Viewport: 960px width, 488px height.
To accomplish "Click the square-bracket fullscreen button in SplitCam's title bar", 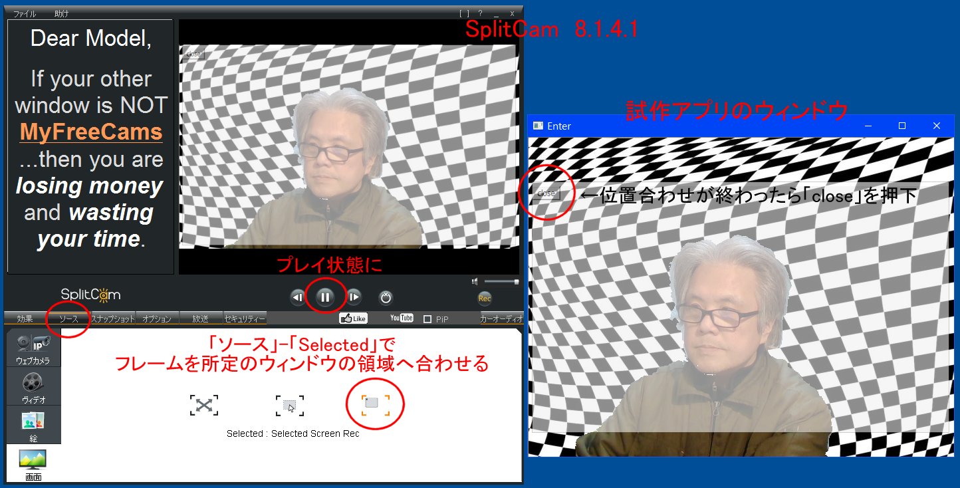I will coord(464,13).
